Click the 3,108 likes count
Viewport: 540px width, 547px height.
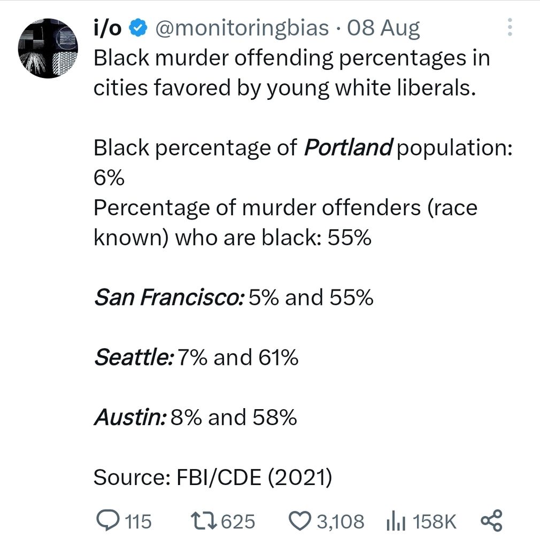(341, 521)
